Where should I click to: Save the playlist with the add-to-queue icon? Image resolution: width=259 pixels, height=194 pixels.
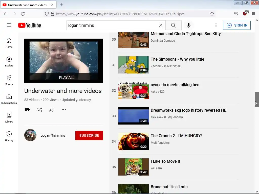pos(27,110)
